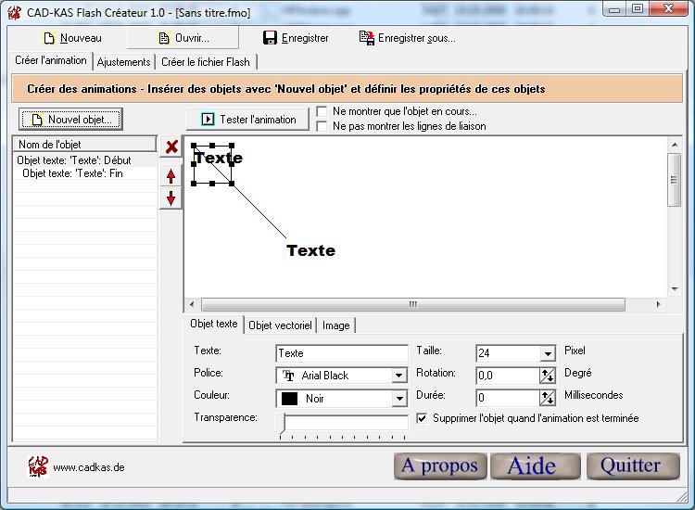Move object up with red up arrow
Image resolution: width=695 pixels, height=510 pixels.
pos(171,174)
